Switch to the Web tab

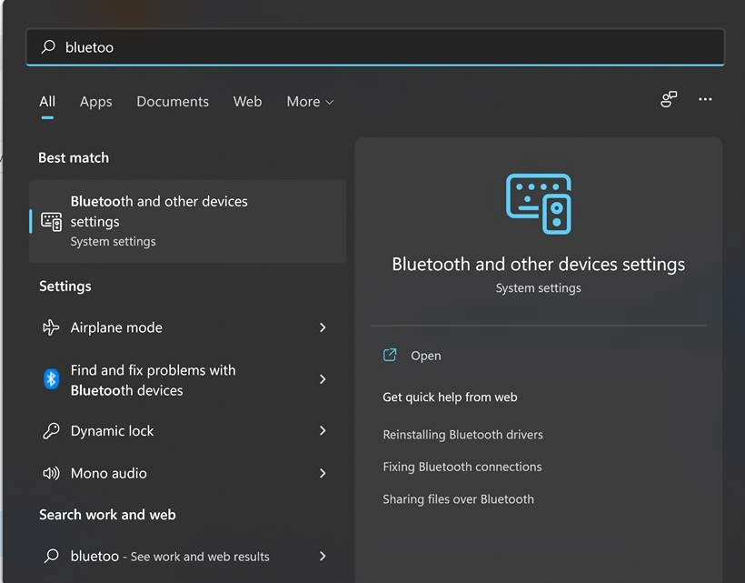pos(247,101)
